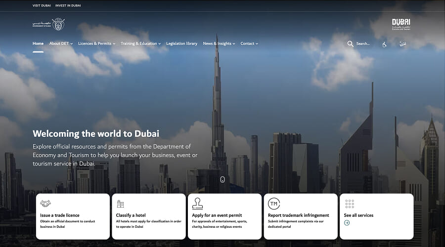Open See all services
Image resolution: width=445 pixels, height=247 pixels.
click(x=377, y=217)
